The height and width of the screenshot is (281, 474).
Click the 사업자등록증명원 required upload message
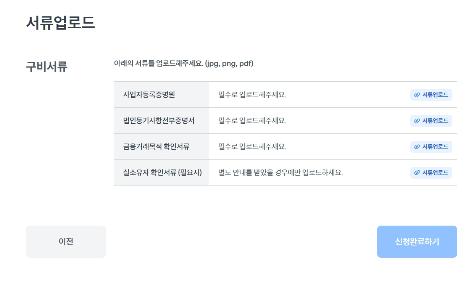(252, 95)
